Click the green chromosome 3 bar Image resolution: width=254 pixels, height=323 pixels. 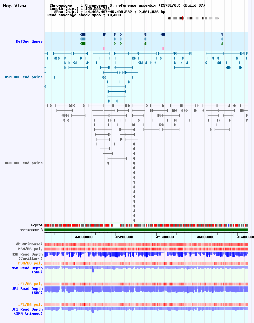point(146,230)
